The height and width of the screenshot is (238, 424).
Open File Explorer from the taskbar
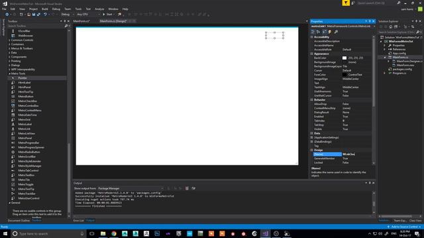coord(103,233)
